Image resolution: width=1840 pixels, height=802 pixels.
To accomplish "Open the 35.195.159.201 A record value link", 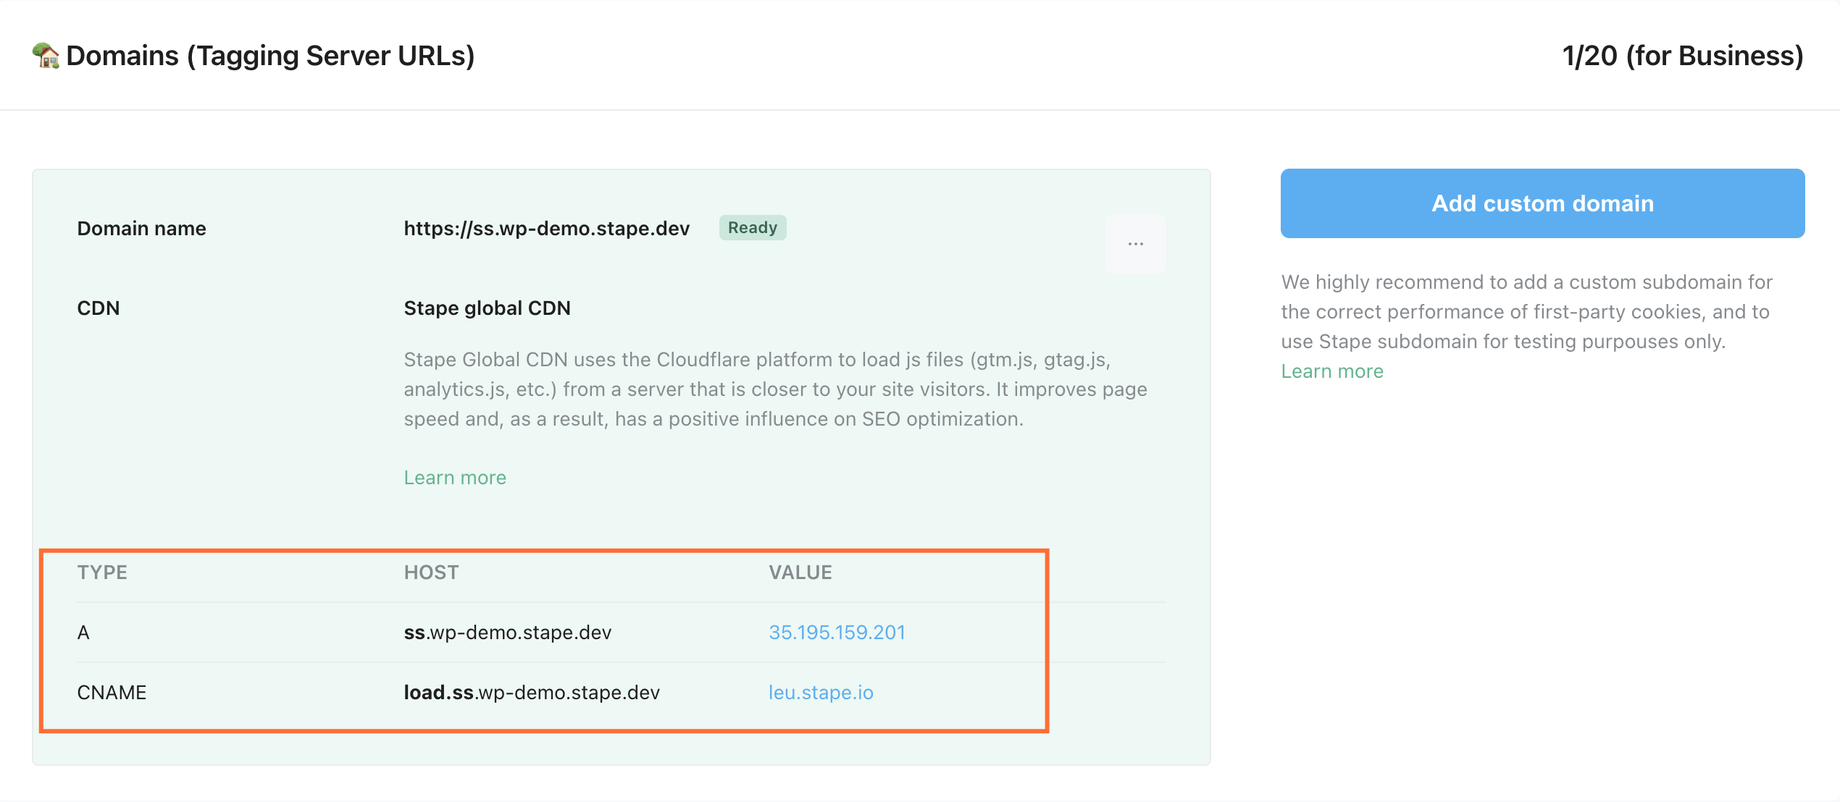I will point(837,632).
